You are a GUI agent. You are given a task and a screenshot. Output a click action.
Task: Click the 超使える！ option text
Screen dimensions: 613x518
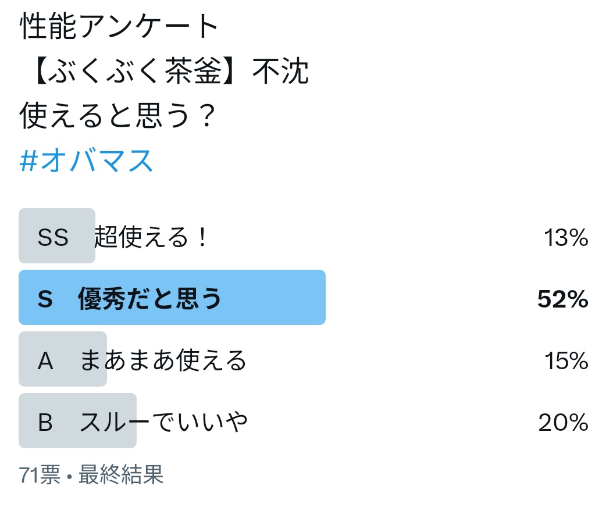[151, 237]
